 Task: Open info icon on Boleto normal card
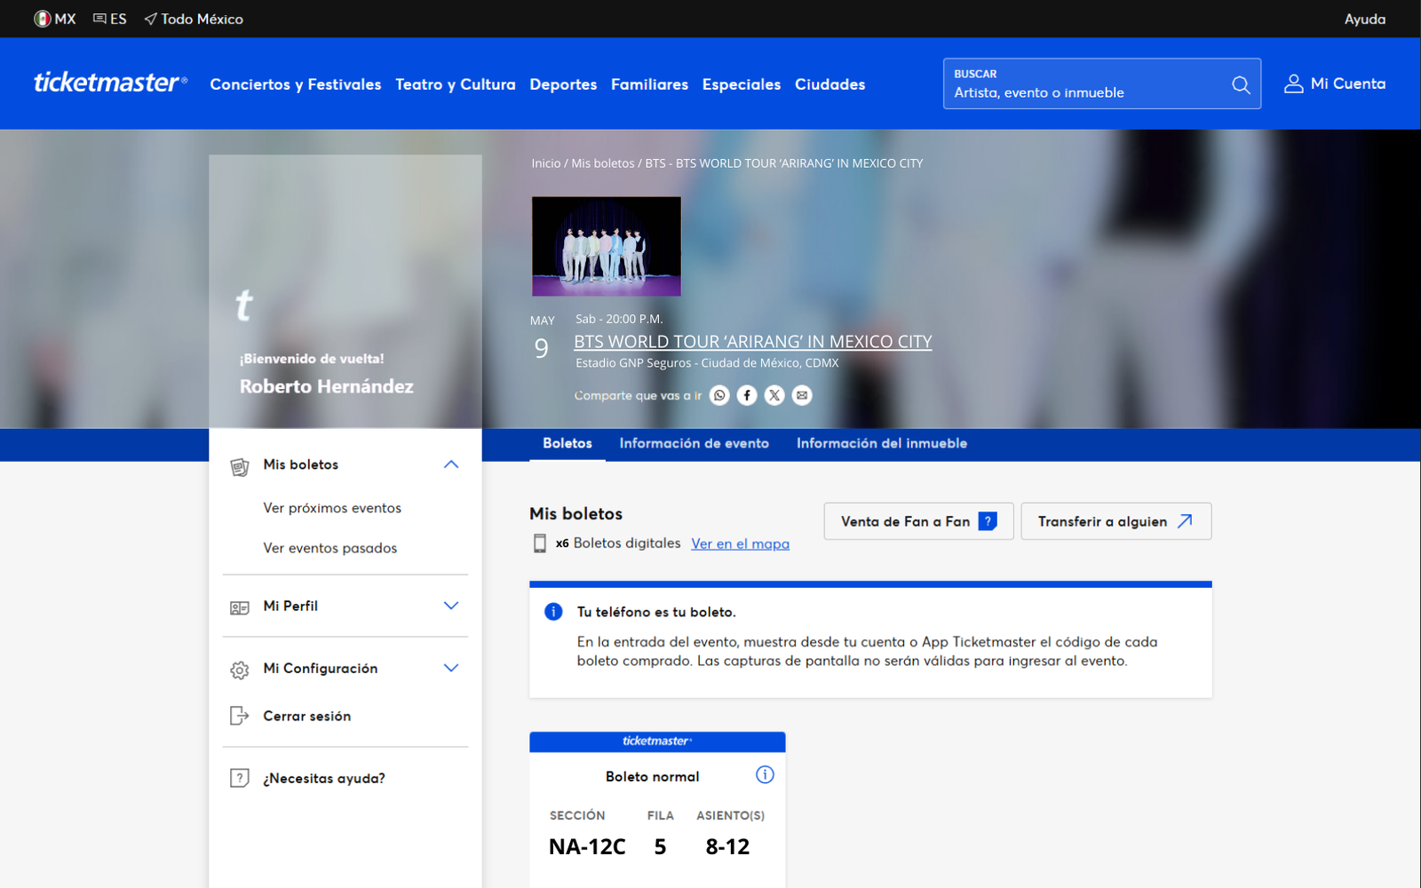pos(765,775)
